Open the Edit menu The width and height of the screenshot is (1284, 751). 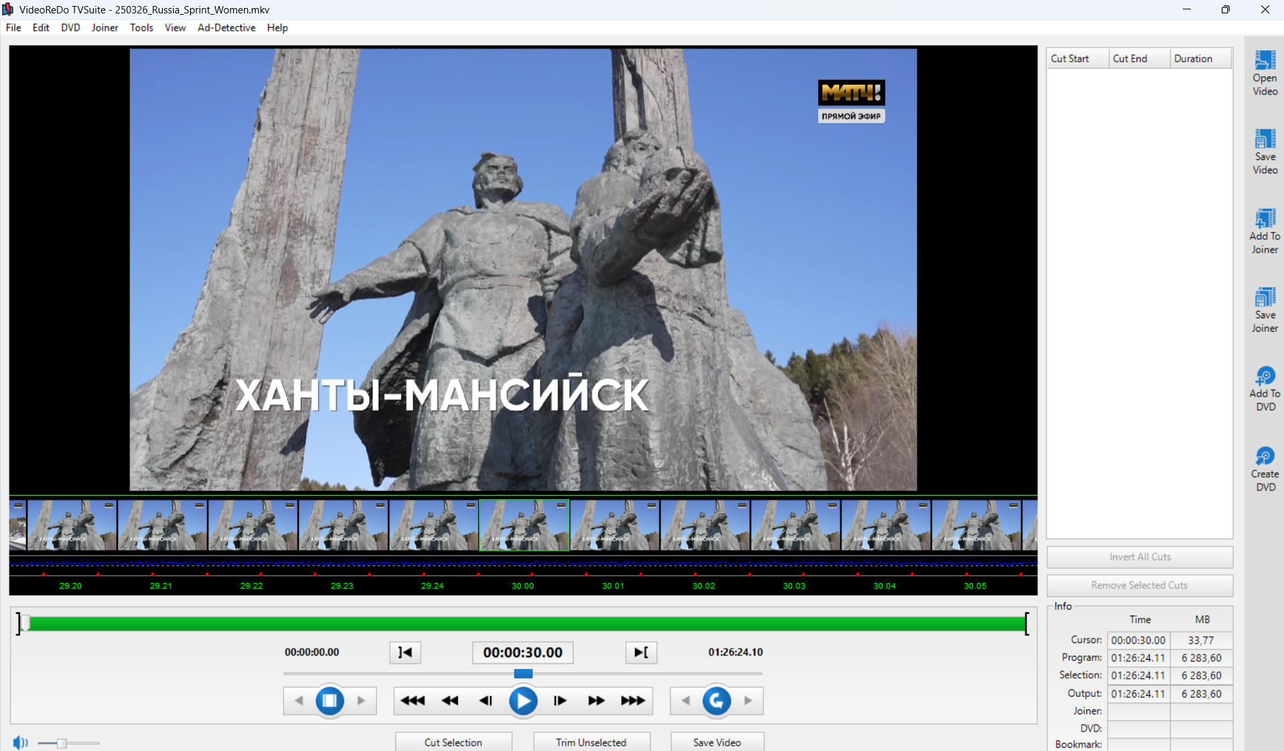coord(41,27)
